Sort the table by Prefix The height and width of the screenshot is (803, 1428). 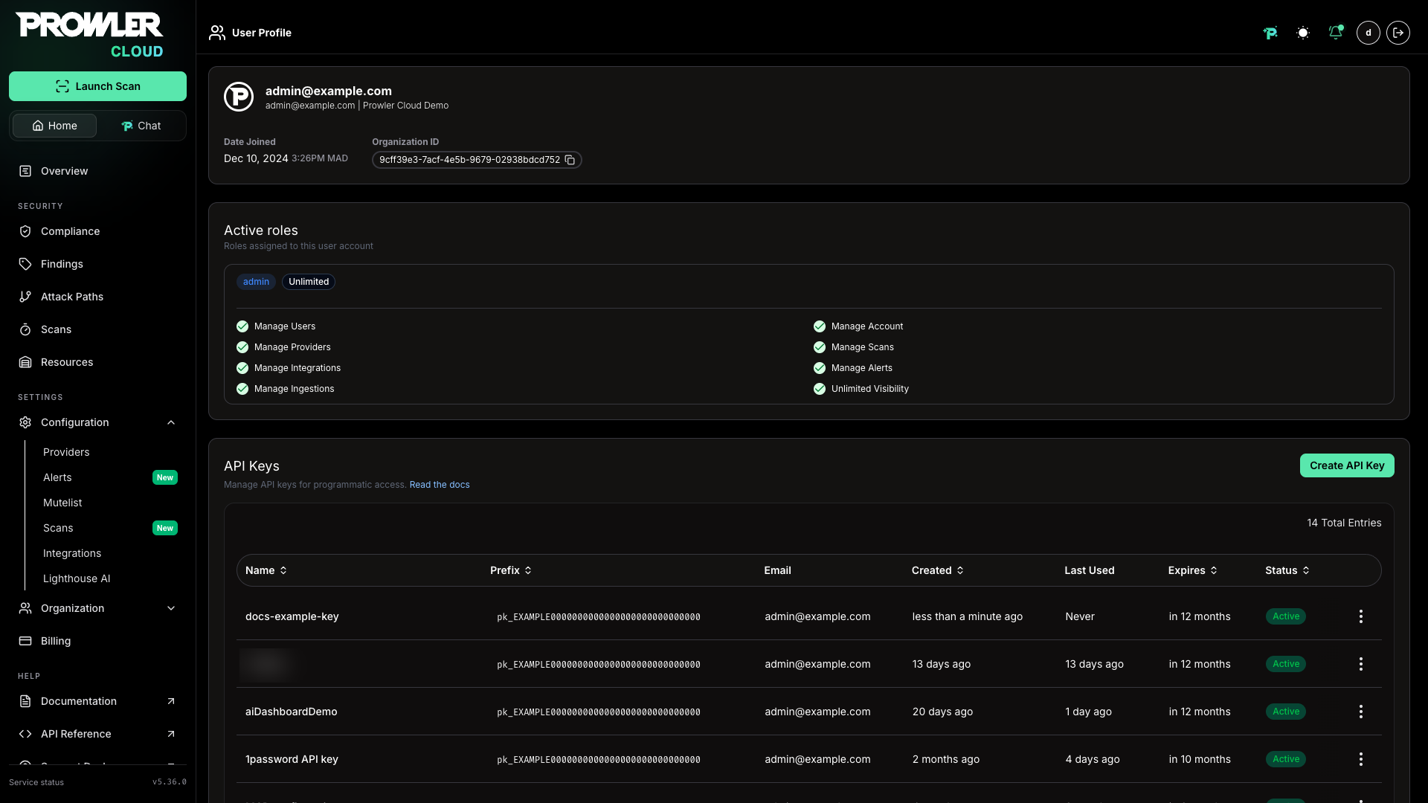[x=511, y=570]
